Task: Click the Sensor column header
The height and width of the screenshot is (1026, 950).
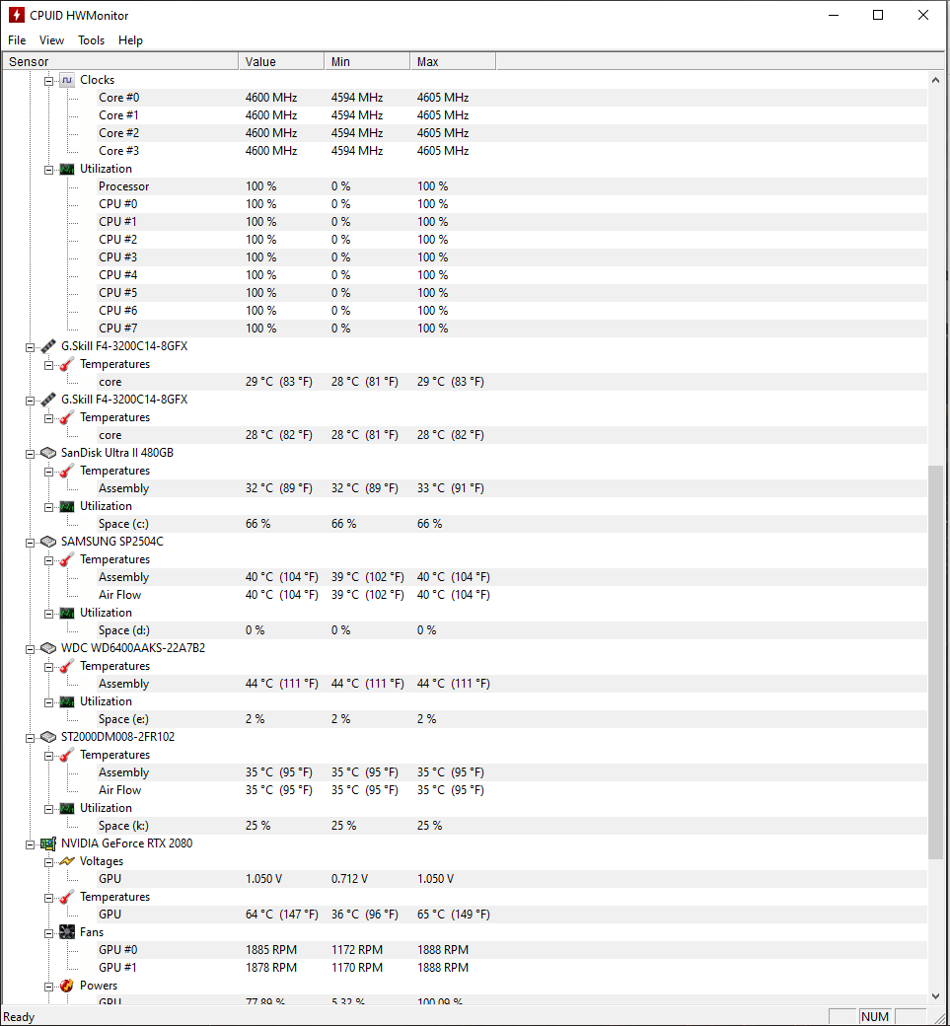Action: click(121, 61)
